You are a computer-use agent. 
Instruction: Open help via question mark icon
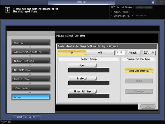pos(161,2)
